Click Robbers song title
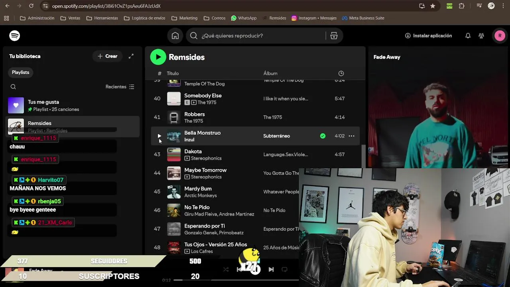Image resolution: width=510 pixels, height=287 pixels. pos(194,114)
